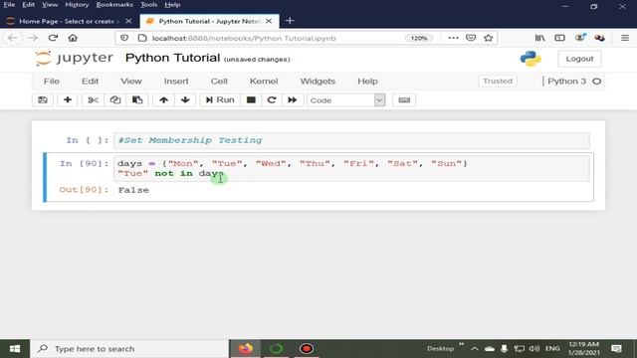637x358 pixels.
Task: Open the browser Library icon
Action: pyautogui.click(x=539, y=38)
